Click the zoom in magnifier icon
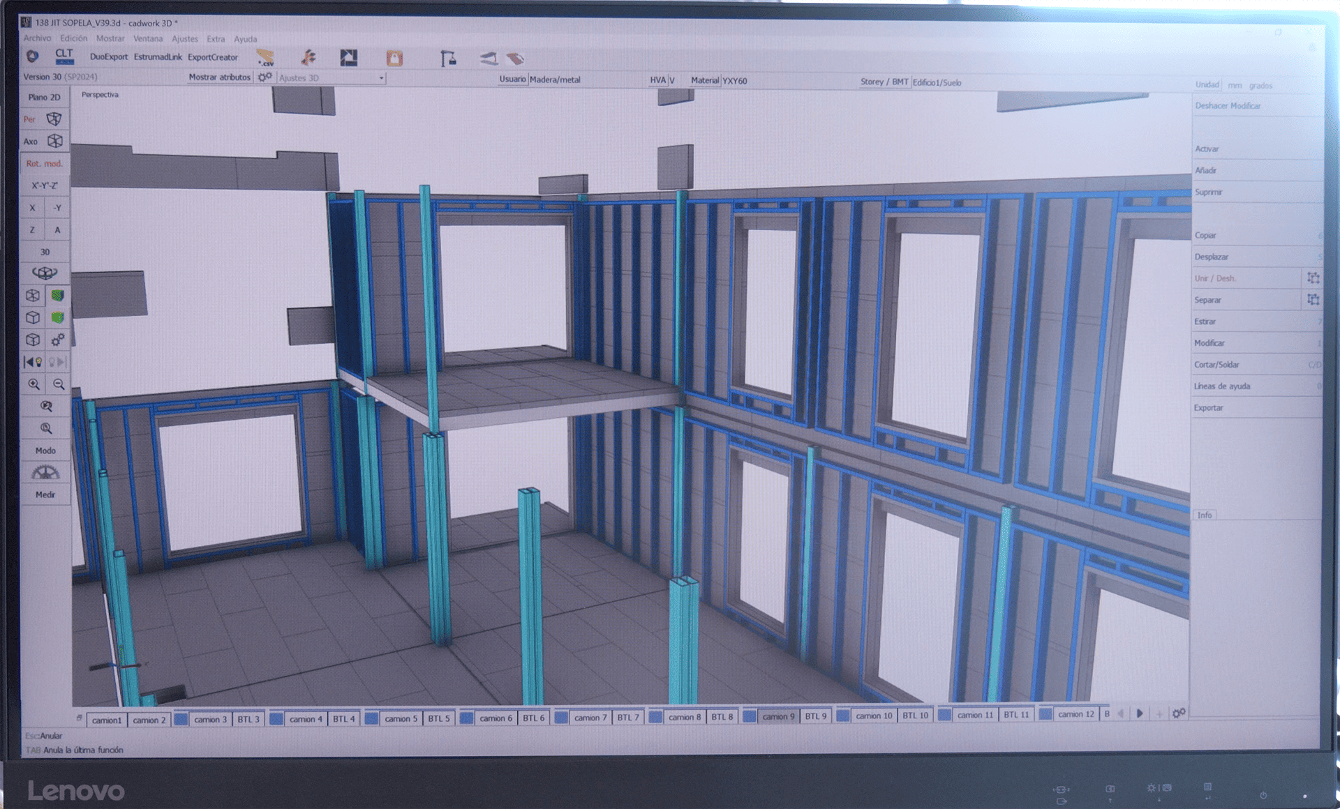This screenshot has width=1340, height=809. point(33,384)
